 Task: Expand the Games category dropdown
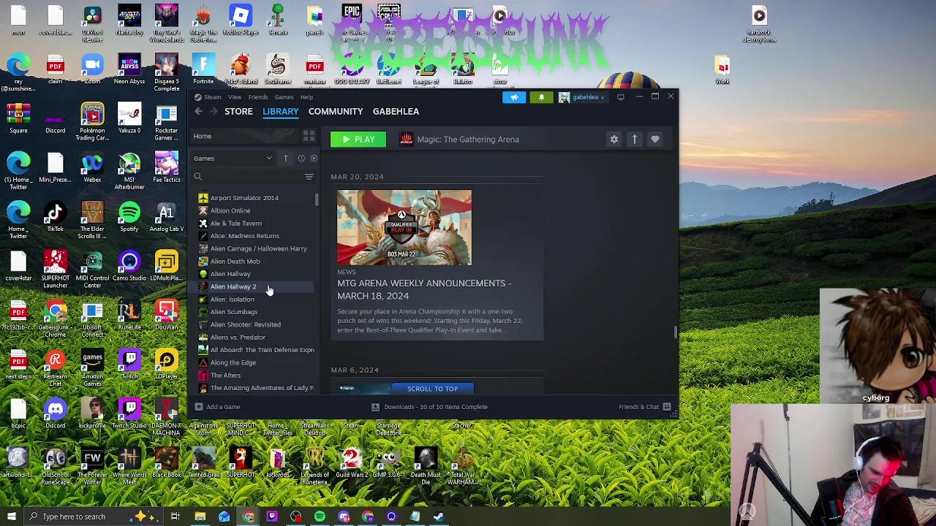pos(233,159)
